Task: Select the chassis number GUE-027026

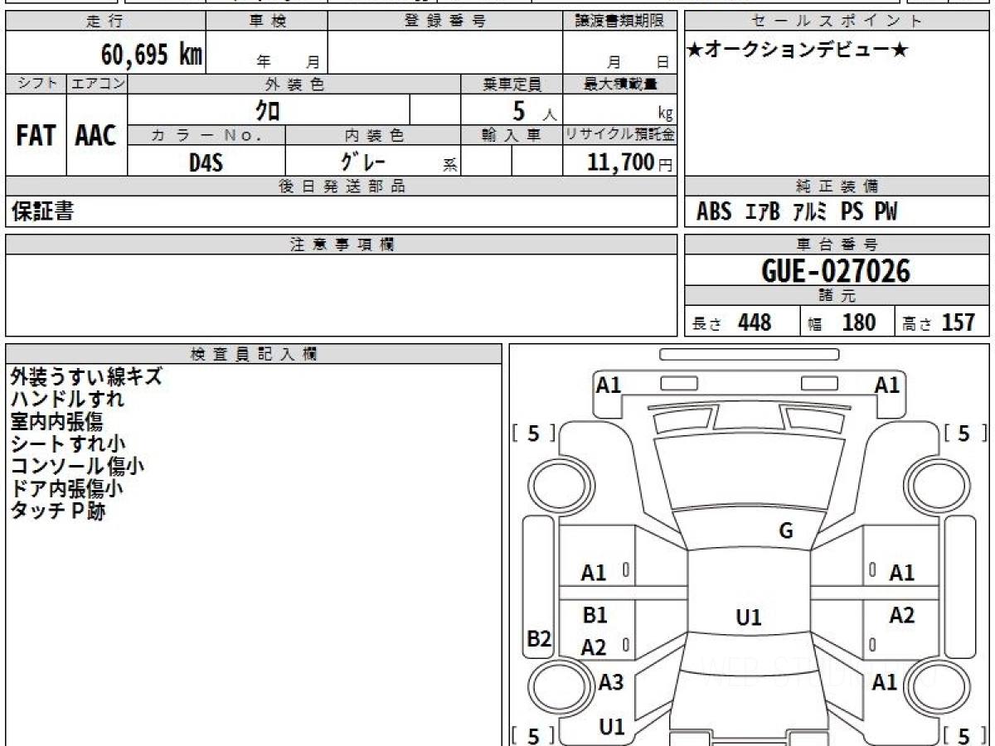Action: coord(836,270)
